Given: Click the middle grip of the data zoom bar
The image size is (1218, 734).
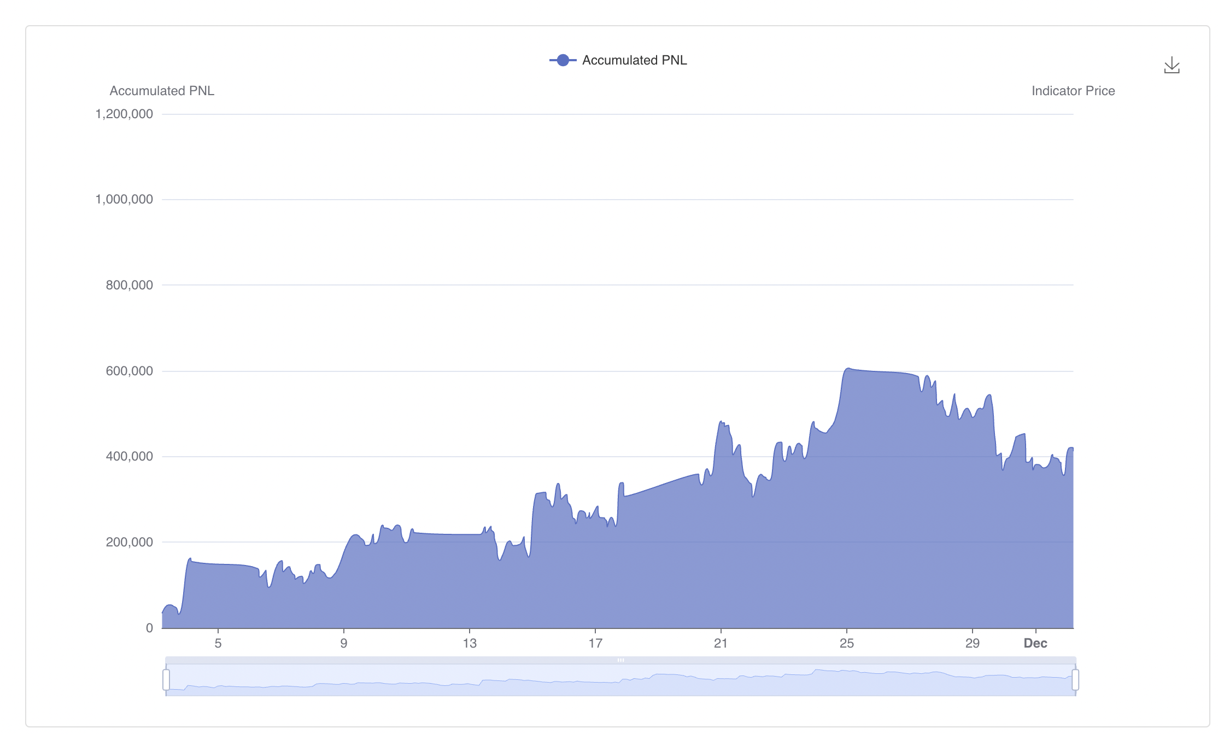Looking at the screenshot, I should coord(620,660).
